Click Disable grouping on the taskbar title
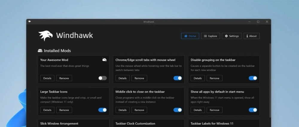Image resolution: width=299 pixels, height=127 pixels. [x=213, y=60]
